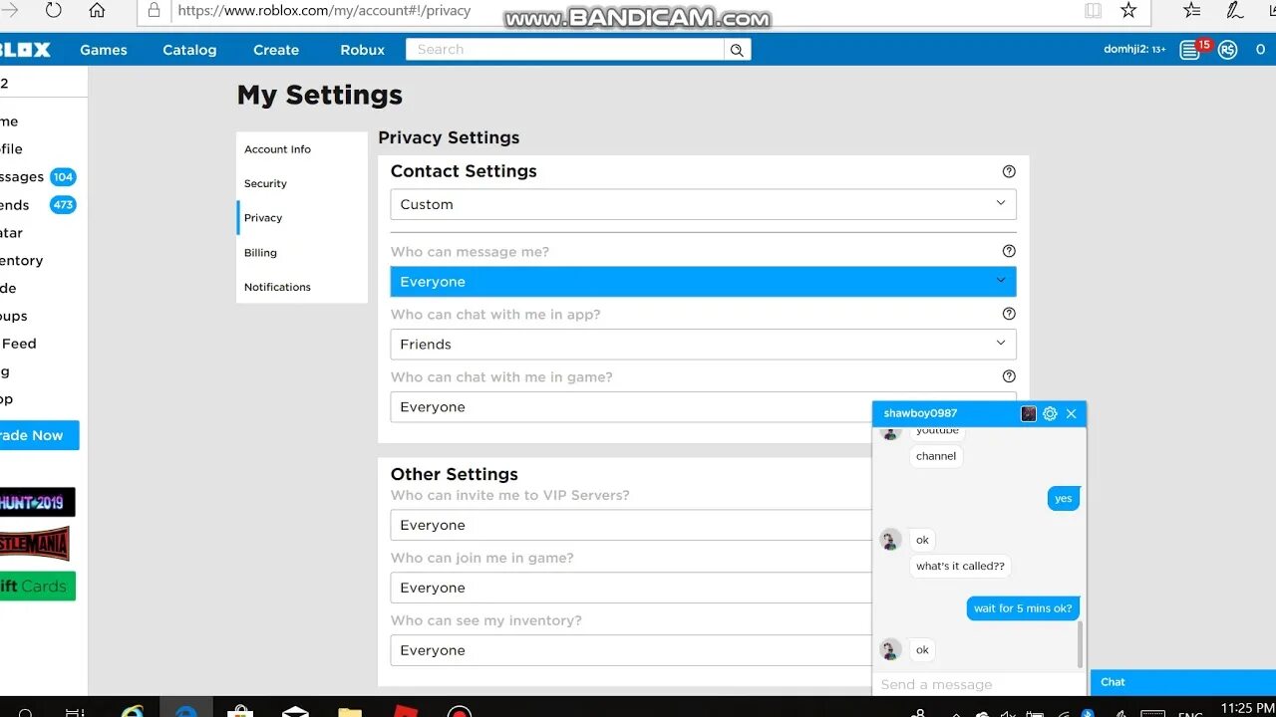The height and width of the screenshot is (717, 1276).
Task: Open Who can join me in game dropdown
Action: [x=631, y=588]
